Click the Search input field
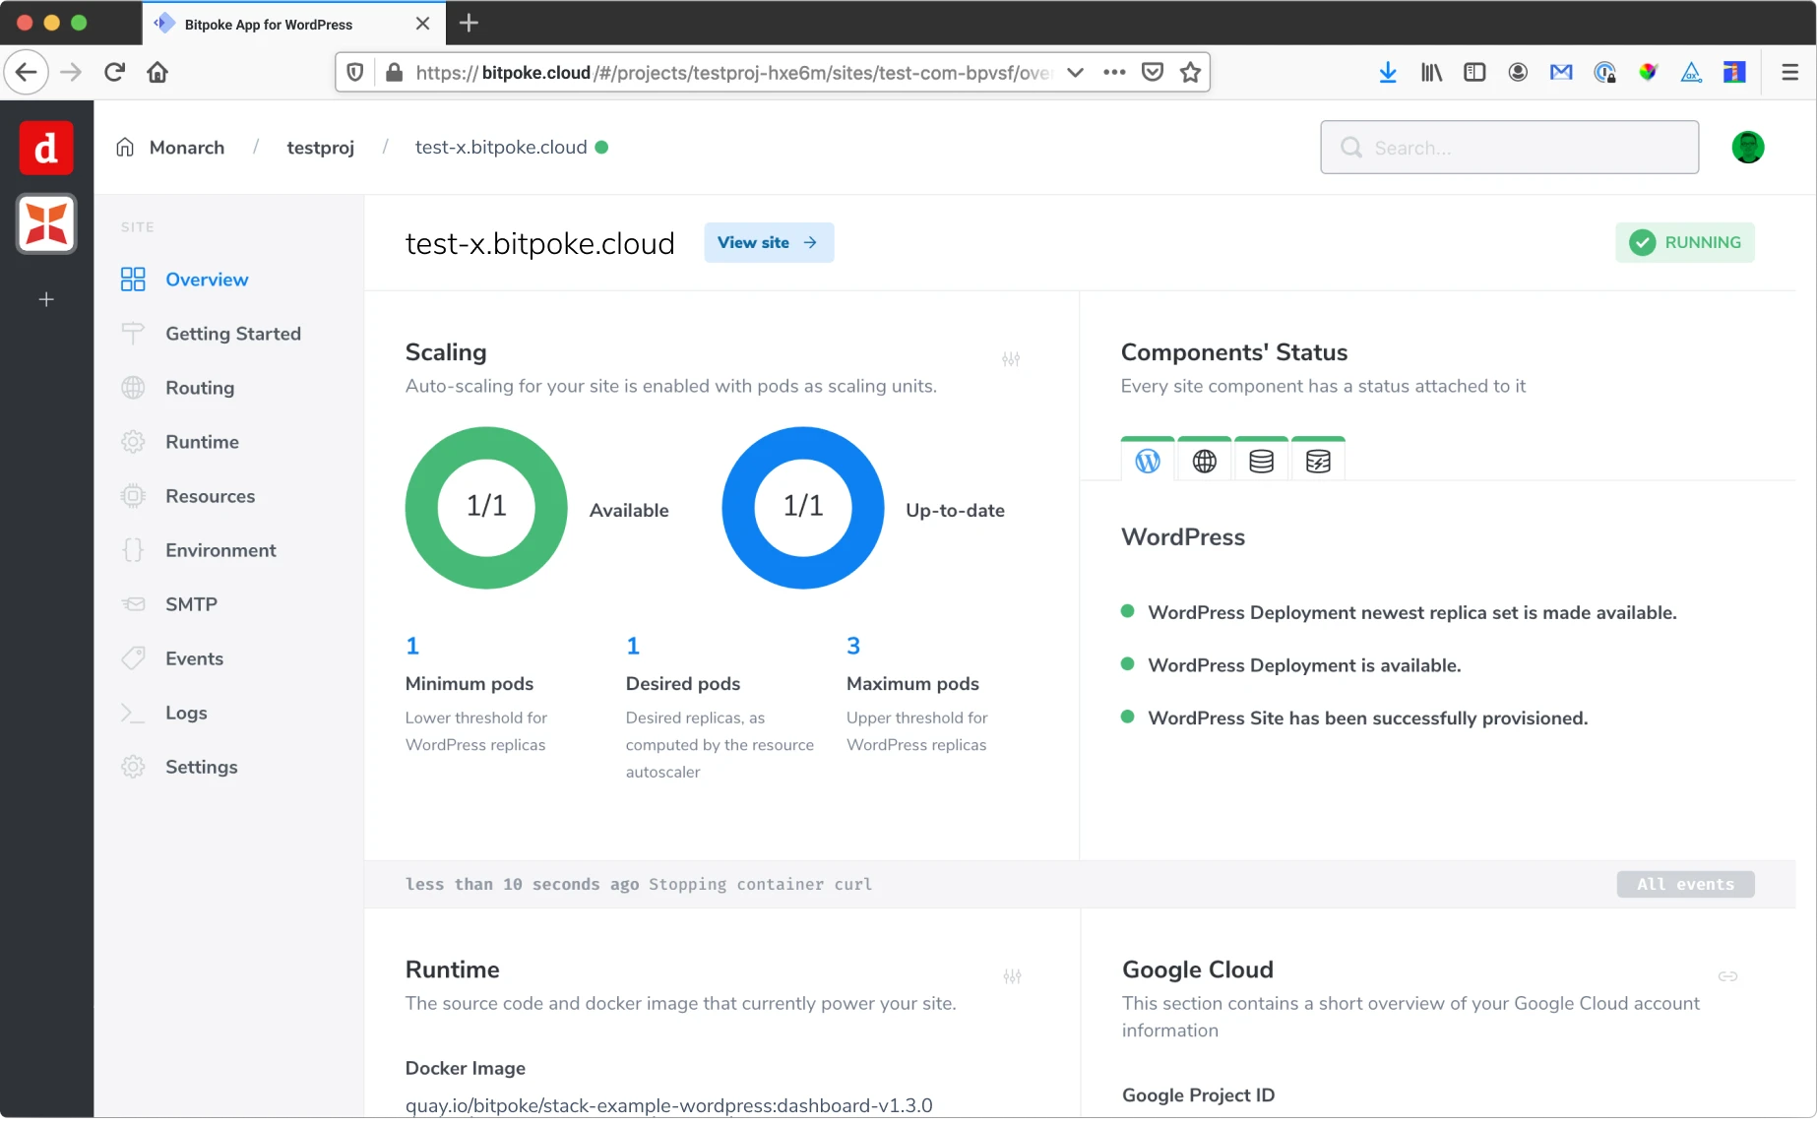 tap(1509, 148)
